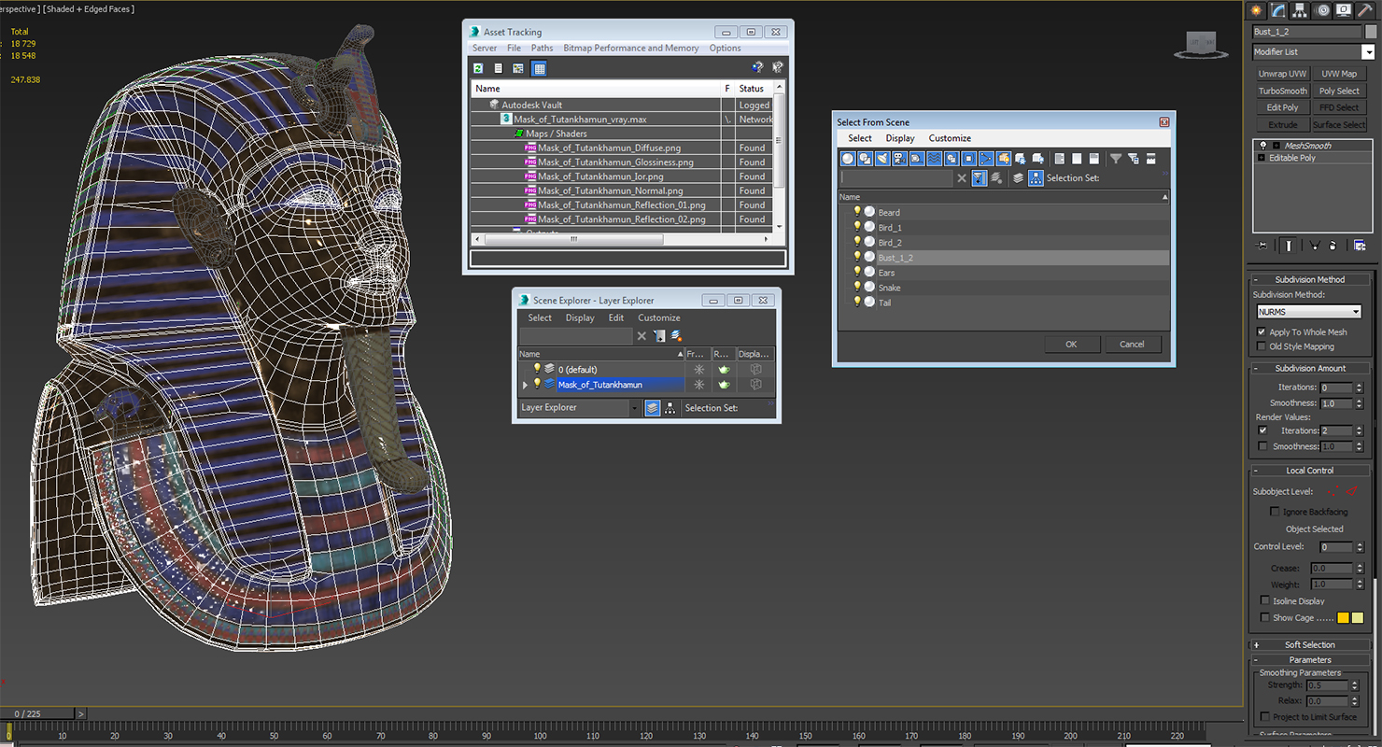Click Refresh icon in Asset Tracking
Image resolution: width=1382 pixels, height=747 pixels.
pyautogui.click(x=478, y=68)
